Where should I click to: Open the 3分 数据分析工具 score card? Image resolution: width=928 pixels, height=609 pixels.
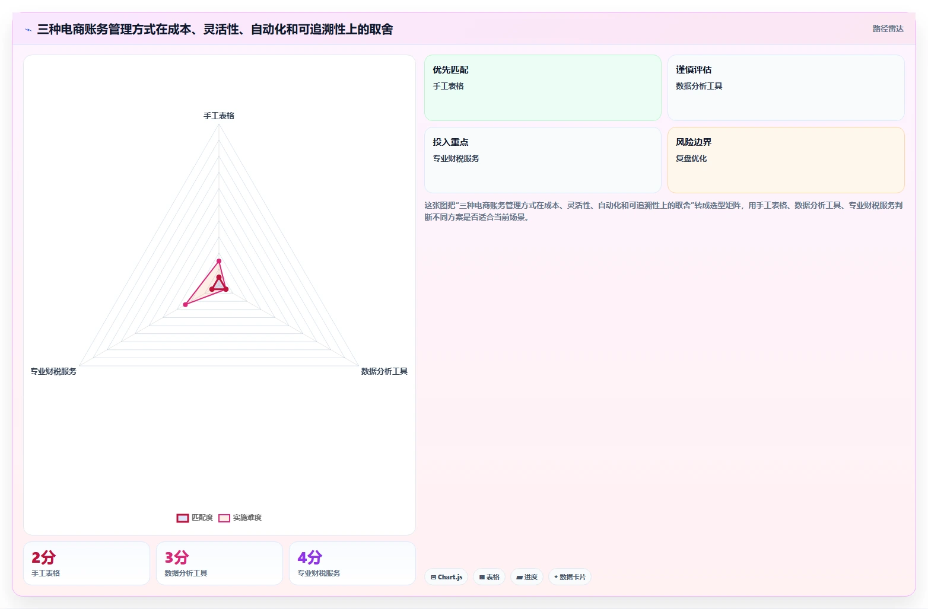pyautogui.click(x=220, y=563)
